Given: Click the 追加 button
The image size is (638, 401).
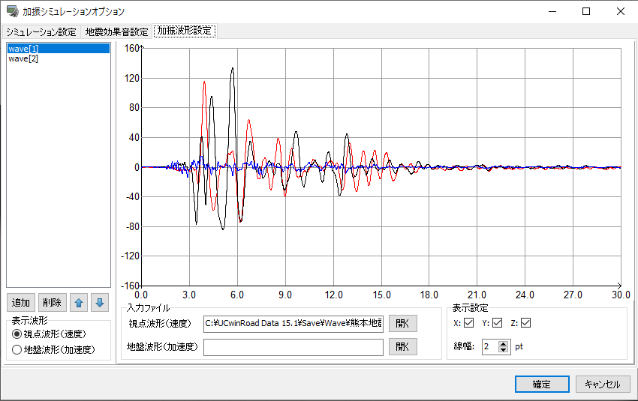Looking at the screenshot, I should tap(21, 303).
